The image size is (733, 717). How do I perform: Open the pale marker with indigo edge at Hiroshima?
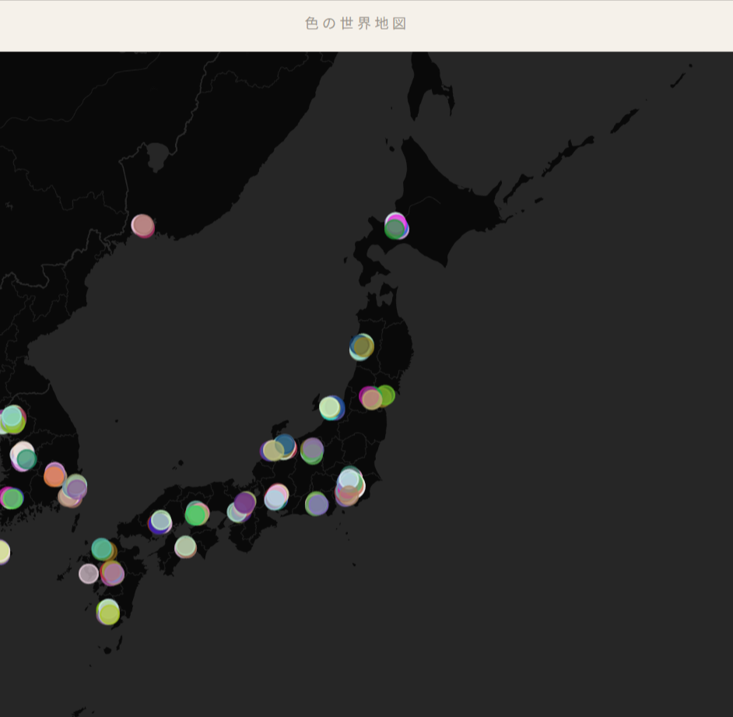click(x=160, y=521)
